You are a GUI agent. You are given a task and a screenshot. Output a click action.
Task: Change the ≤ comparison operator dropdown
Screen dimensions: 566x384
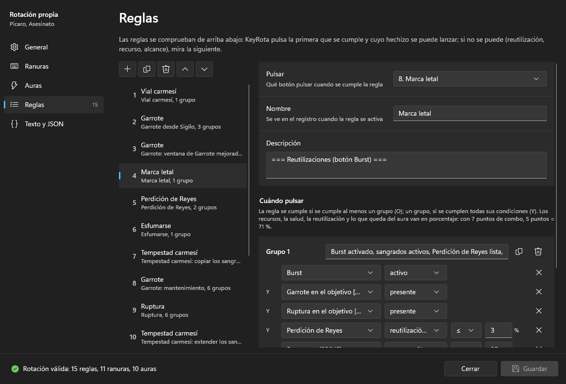[466, 330]
